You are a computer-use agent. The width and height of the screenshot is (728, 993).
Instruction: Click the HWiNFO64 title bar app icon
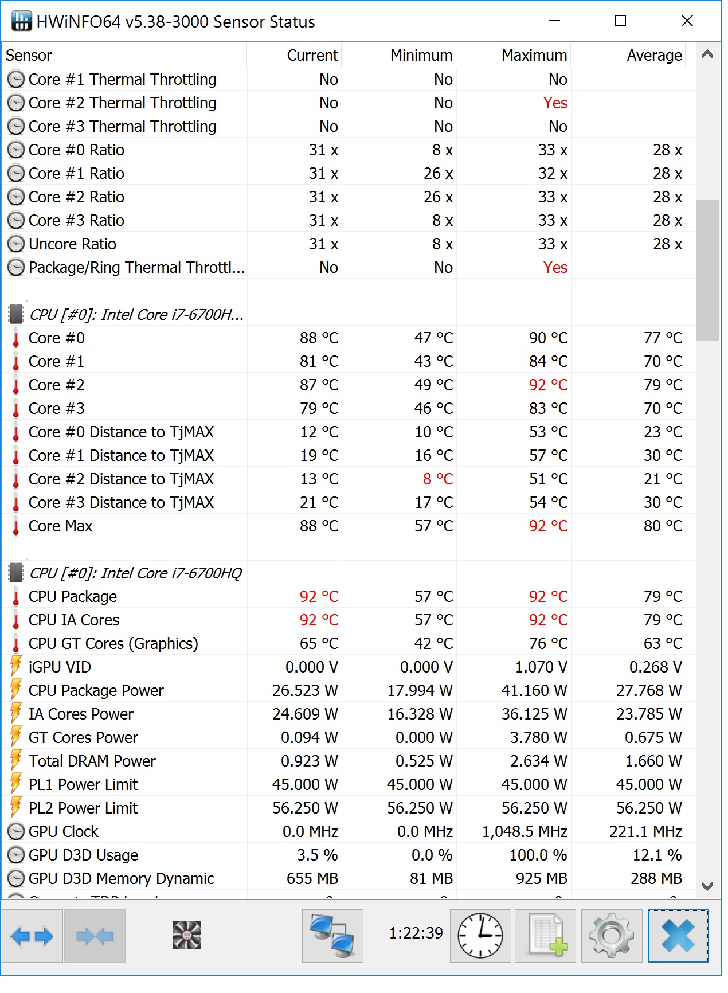[x=21, y=21]
